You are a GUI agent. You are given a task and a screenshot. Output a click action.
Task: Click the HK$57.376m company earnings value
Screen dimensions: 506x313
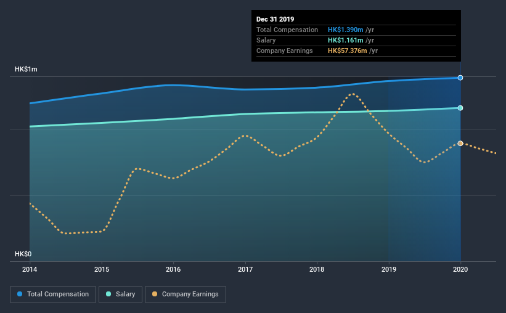(x=348, y=51)
